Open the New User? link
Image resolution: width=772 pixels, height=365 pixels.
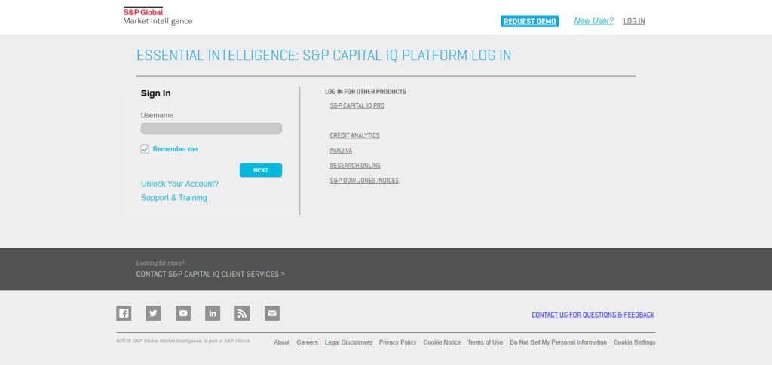tap(594, 20)
